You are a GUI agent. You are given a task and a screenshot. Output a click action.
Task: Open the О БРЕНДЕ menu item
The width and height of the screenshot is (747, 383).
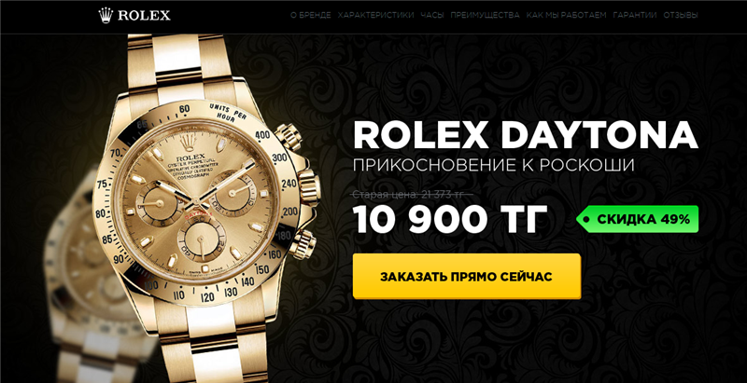click(311, 15)
